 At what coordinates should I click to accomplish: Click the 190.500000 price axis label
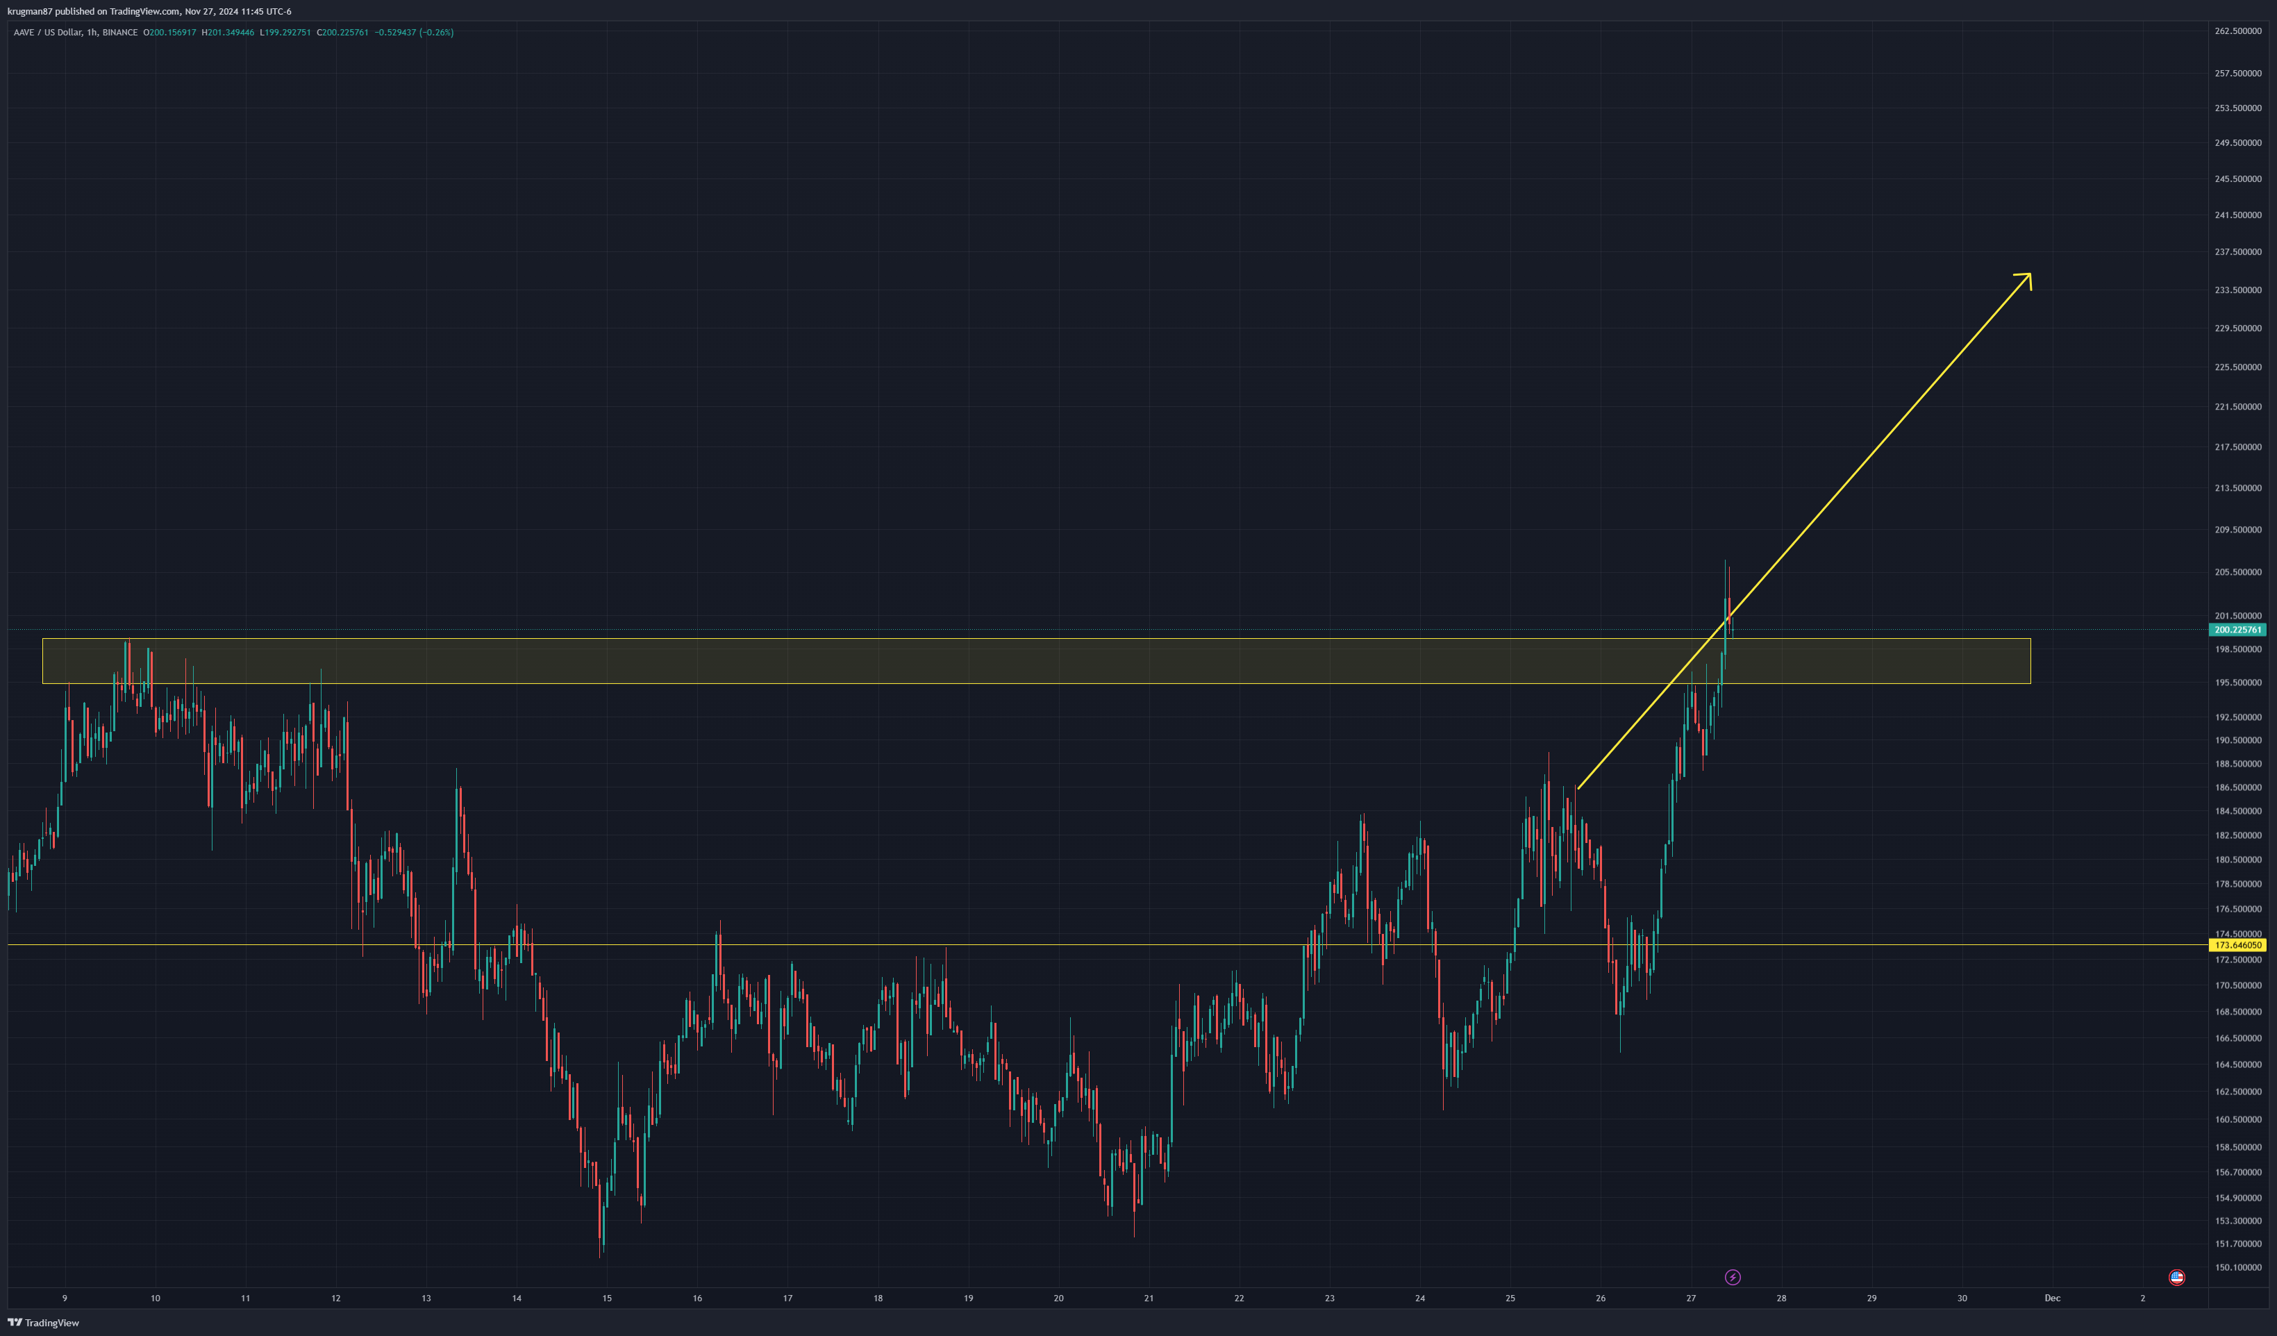[2238, 740]
